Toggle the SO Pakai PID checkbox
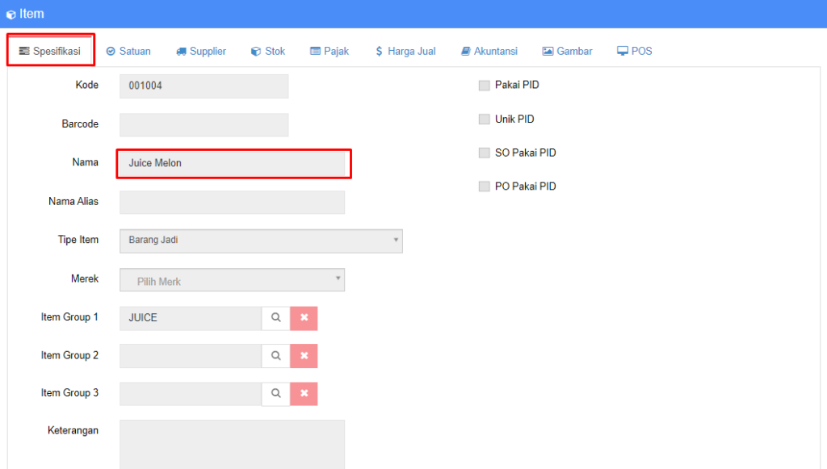Image resolution: width=827 pixels, height=469 pixels. (485, 153)
